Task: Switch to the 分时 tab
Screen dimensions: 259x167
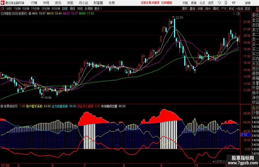Action: (x=9, y=9)
